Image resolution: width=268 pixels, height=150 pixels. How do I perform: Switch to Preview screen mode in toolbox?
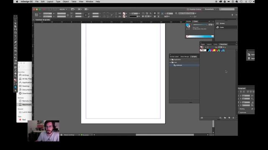pyautogui.click(x=15, y=90)
